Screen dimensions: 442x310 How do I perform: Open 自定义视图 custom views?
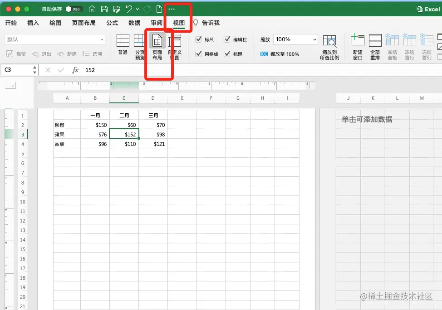pyautogui.click(x=175, y=47)
